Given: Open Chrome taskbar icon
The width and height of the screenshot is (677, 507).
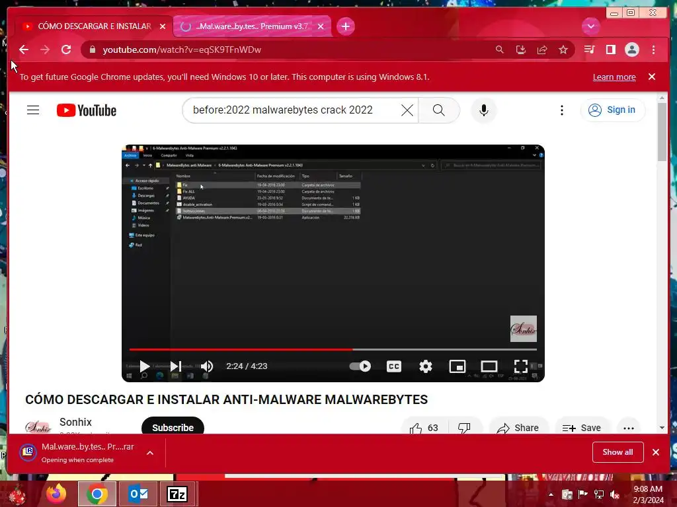Looking at the screenshot, I should click(97, 494).
